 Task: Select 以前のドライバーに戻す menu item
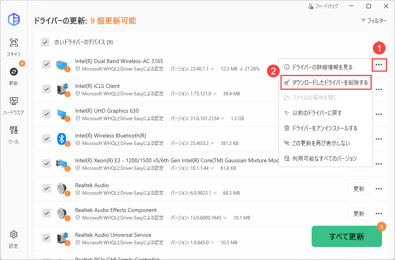pyautogui.click(x=325, y=113)
